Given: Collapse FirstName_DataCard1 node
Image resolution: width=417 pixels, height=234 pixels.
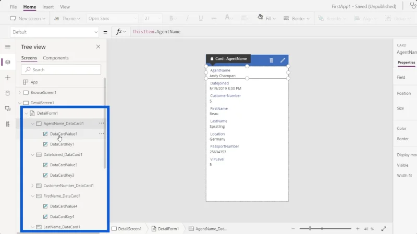Looking at the screenshot, I should coord(32,196).
